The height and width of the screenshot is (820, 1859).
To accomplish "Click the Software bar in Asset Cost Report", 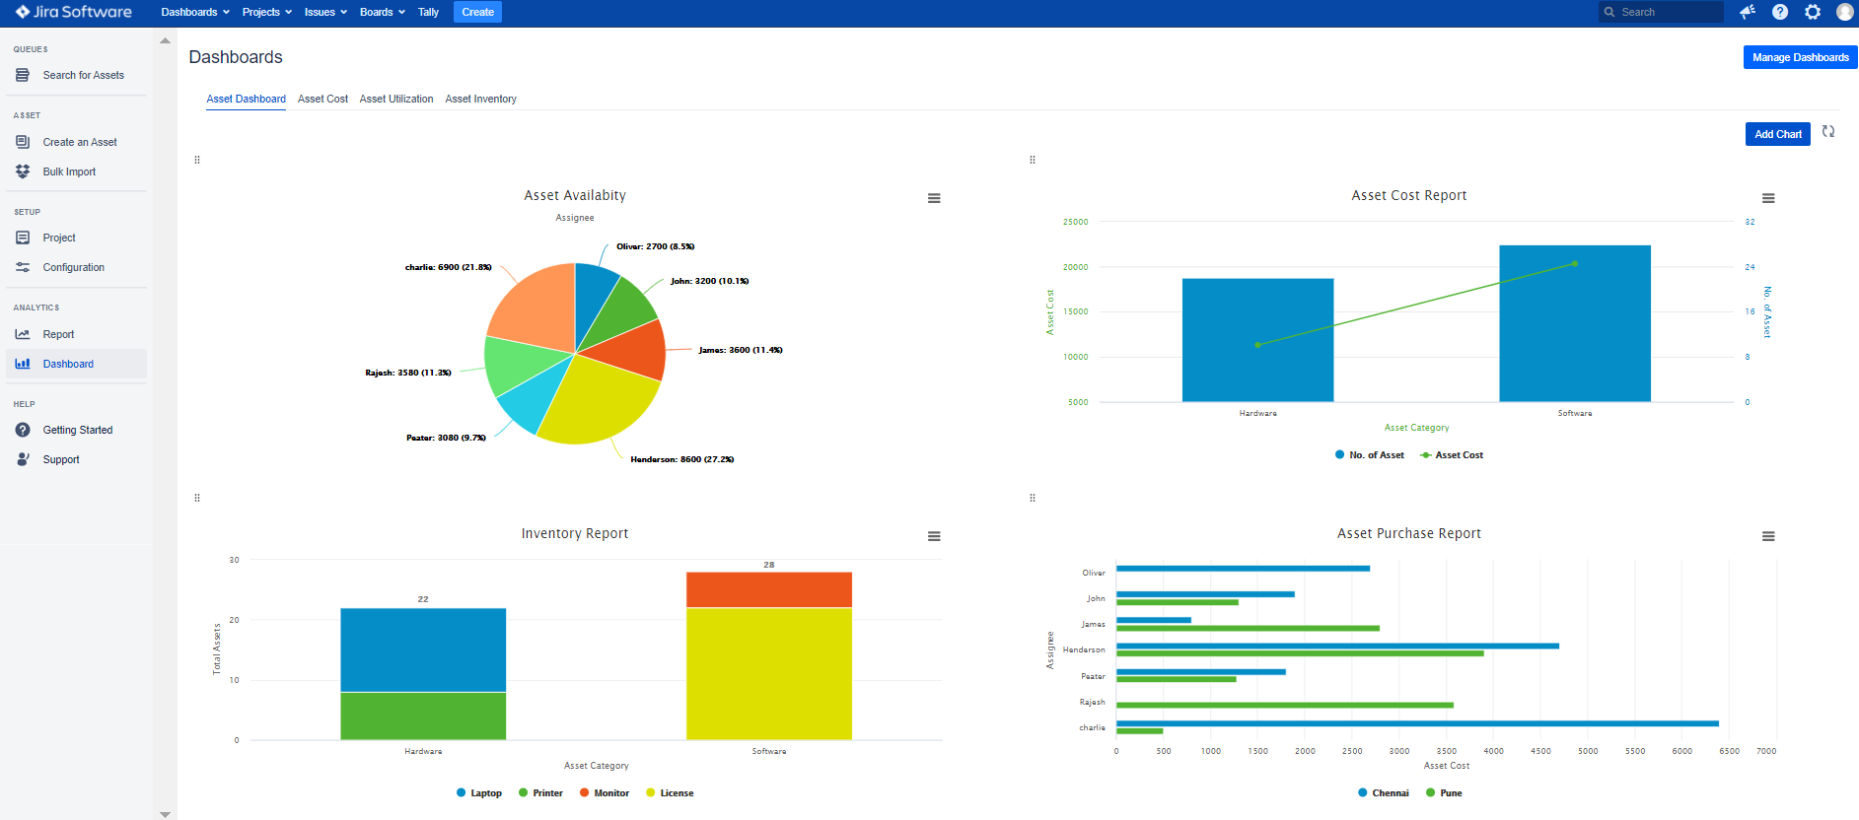I will pyautogui.click(x=1575, y=323).
